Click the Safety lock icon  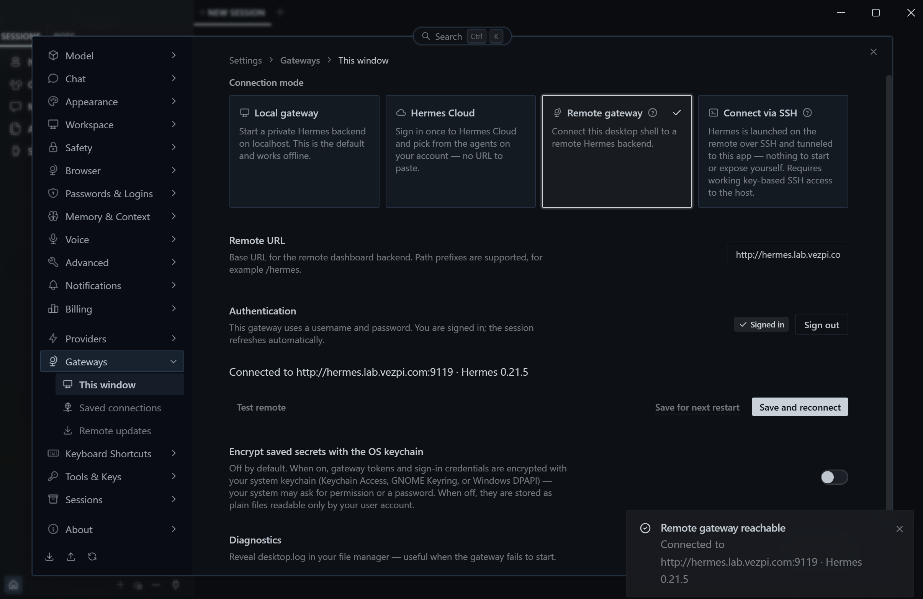click(x=53, y=148)
